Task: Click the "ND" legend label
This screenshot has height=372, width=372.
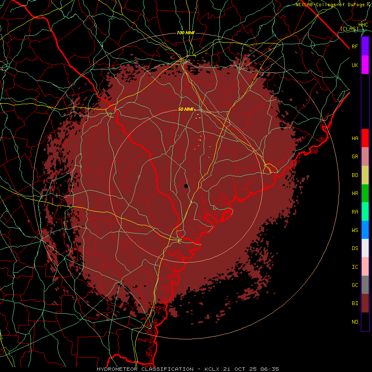Action: [355, 322]
